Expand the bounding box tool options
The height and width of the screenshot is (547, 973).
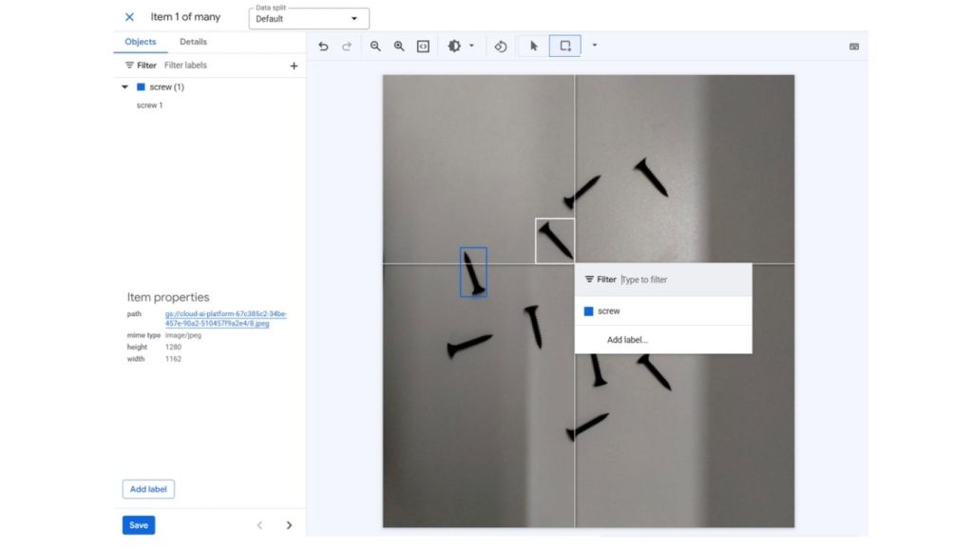point(593,46)
